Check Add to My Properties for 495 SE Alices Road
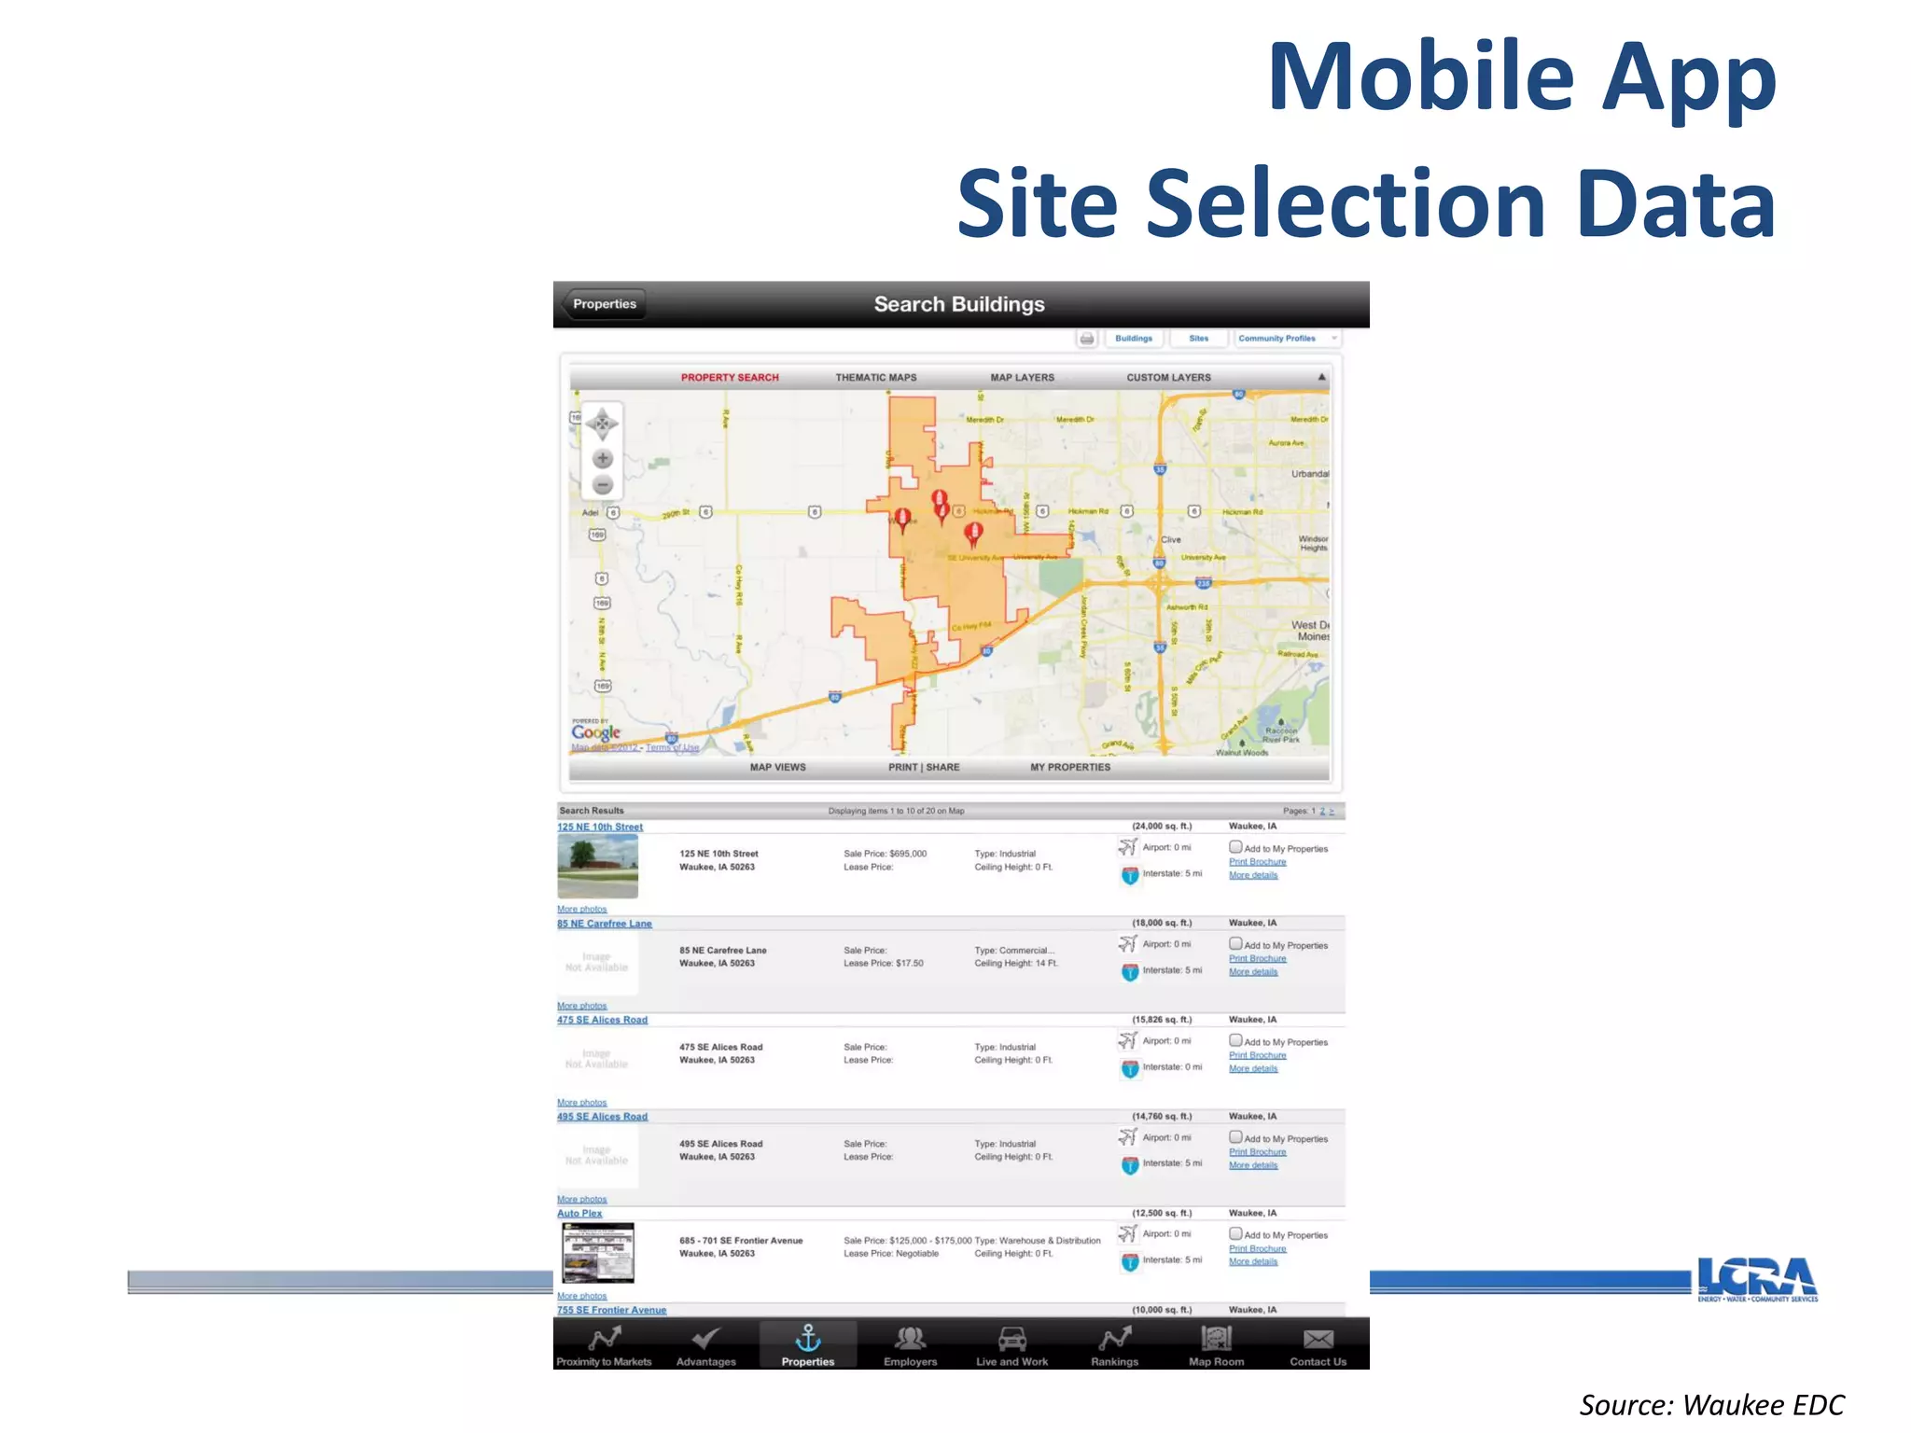1911x1433 pixels. pyautogui.click(x=1235, y=1137)
